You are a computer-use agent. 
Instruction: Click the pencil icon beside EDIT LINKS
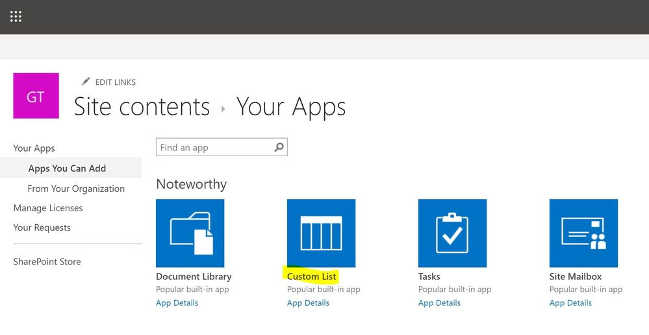point(86,82)
